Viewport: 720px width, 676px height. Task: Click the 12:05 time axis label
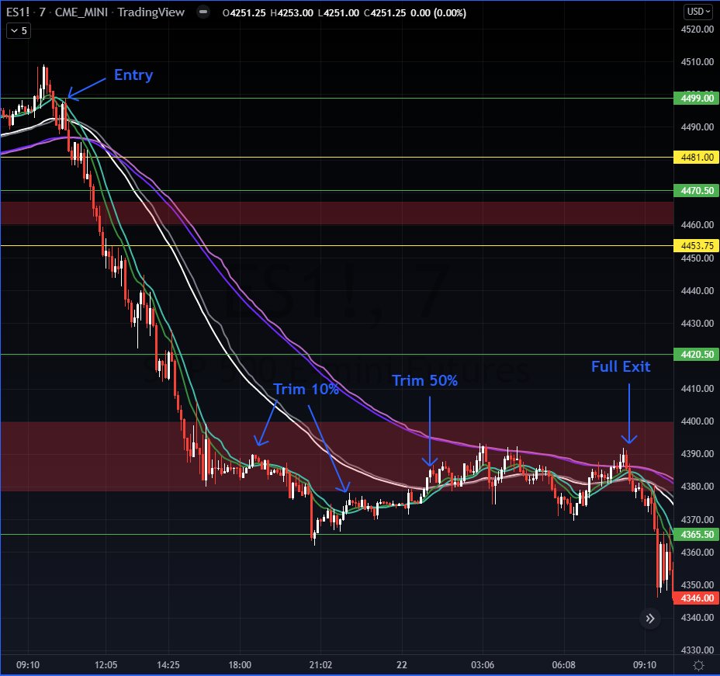[106, 664]
